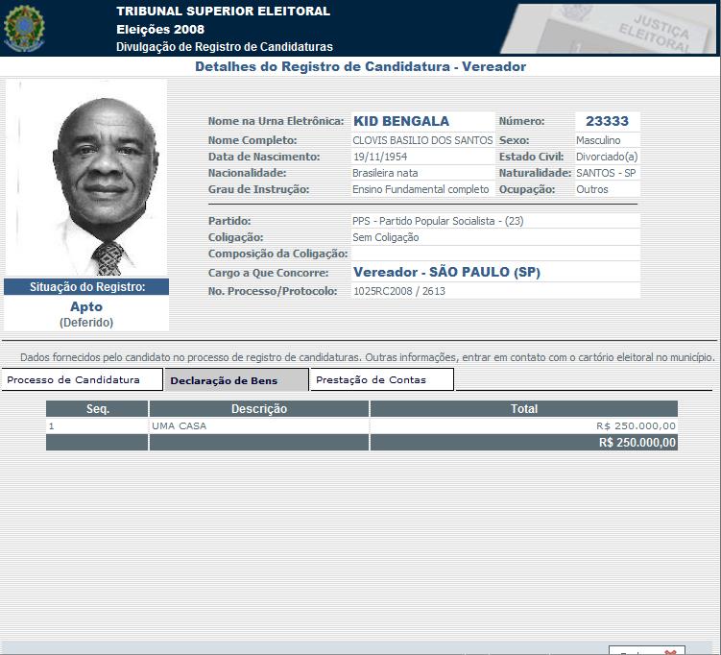The height and width of the screenshot is (655, 721).
Task: Select the full name CLOVIS BASILIO DOS SANTOS
Action: 422,140
